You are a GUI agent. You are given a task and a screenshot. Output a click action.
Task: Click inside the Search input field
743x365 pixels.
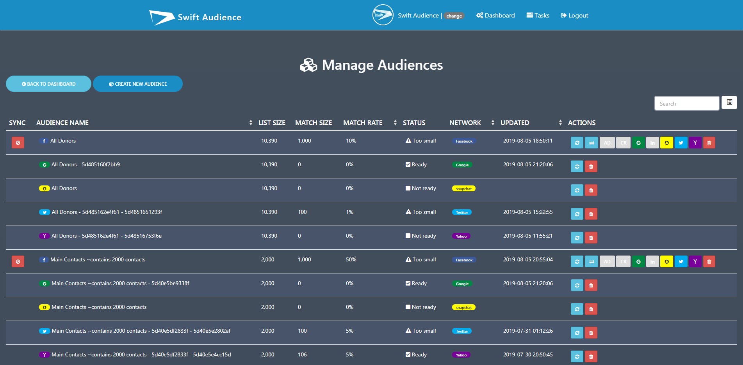click(687, 103)
